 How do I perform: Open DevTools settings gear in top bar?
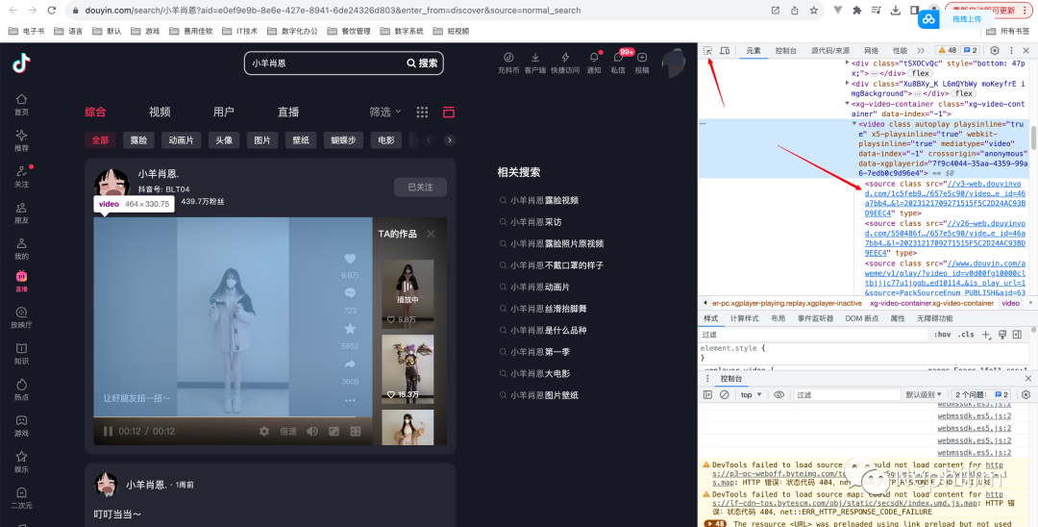point(995,50)
